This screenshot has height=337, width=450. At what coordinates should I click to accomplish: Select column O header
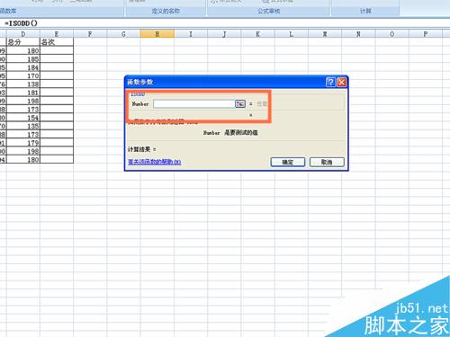[x=391, y=34]
